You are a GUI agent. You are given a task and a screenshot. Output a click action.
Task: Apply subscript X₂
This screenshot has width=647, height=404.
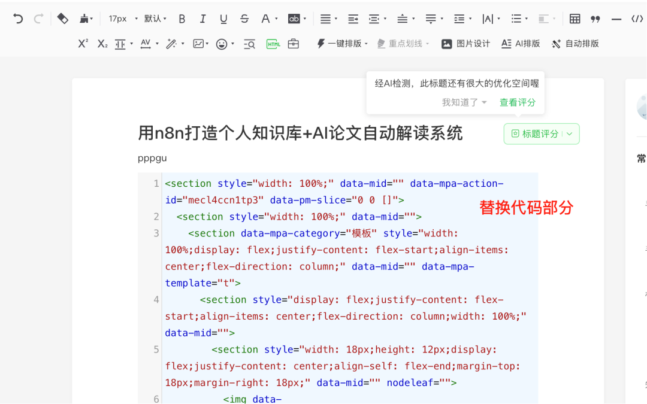pyautogui.click(x=102, y=43)
